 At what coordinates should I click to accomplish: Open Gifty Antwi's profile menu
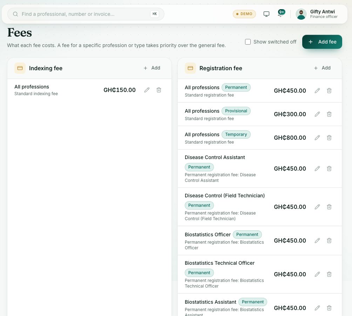coord(317,14)
